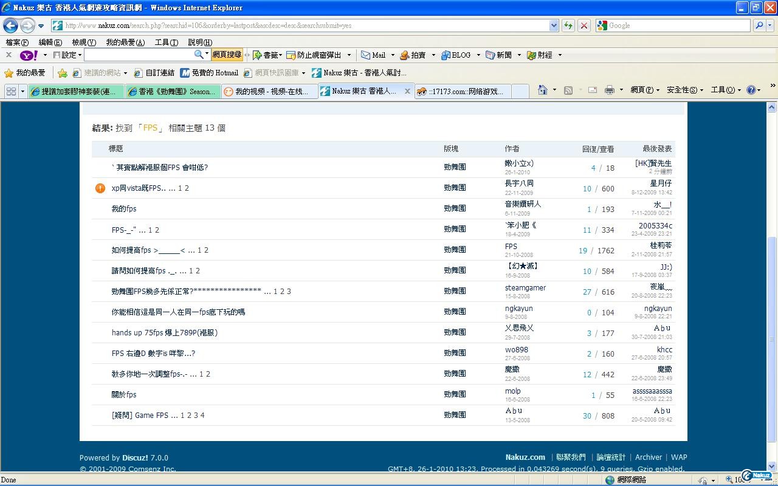
Task: Open the 說明(H) Help menu
Action: [200, 43]
